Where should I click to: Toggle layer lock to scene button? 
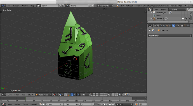click(109, 95)
